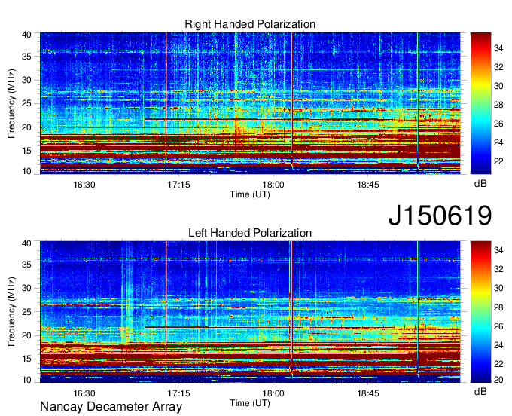Click the "dB" unit label under the Right Handed colorbar
Viewport: 512px width, 416px height.
480,184
